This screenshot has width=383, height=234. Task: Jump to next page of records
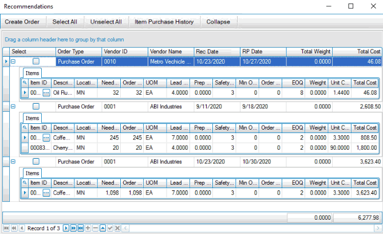point(73,228)
